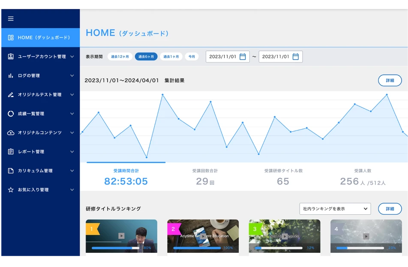Open the 社内ランキングを表示 dropdown
The image size is (408, 267).
click(335, 209)
